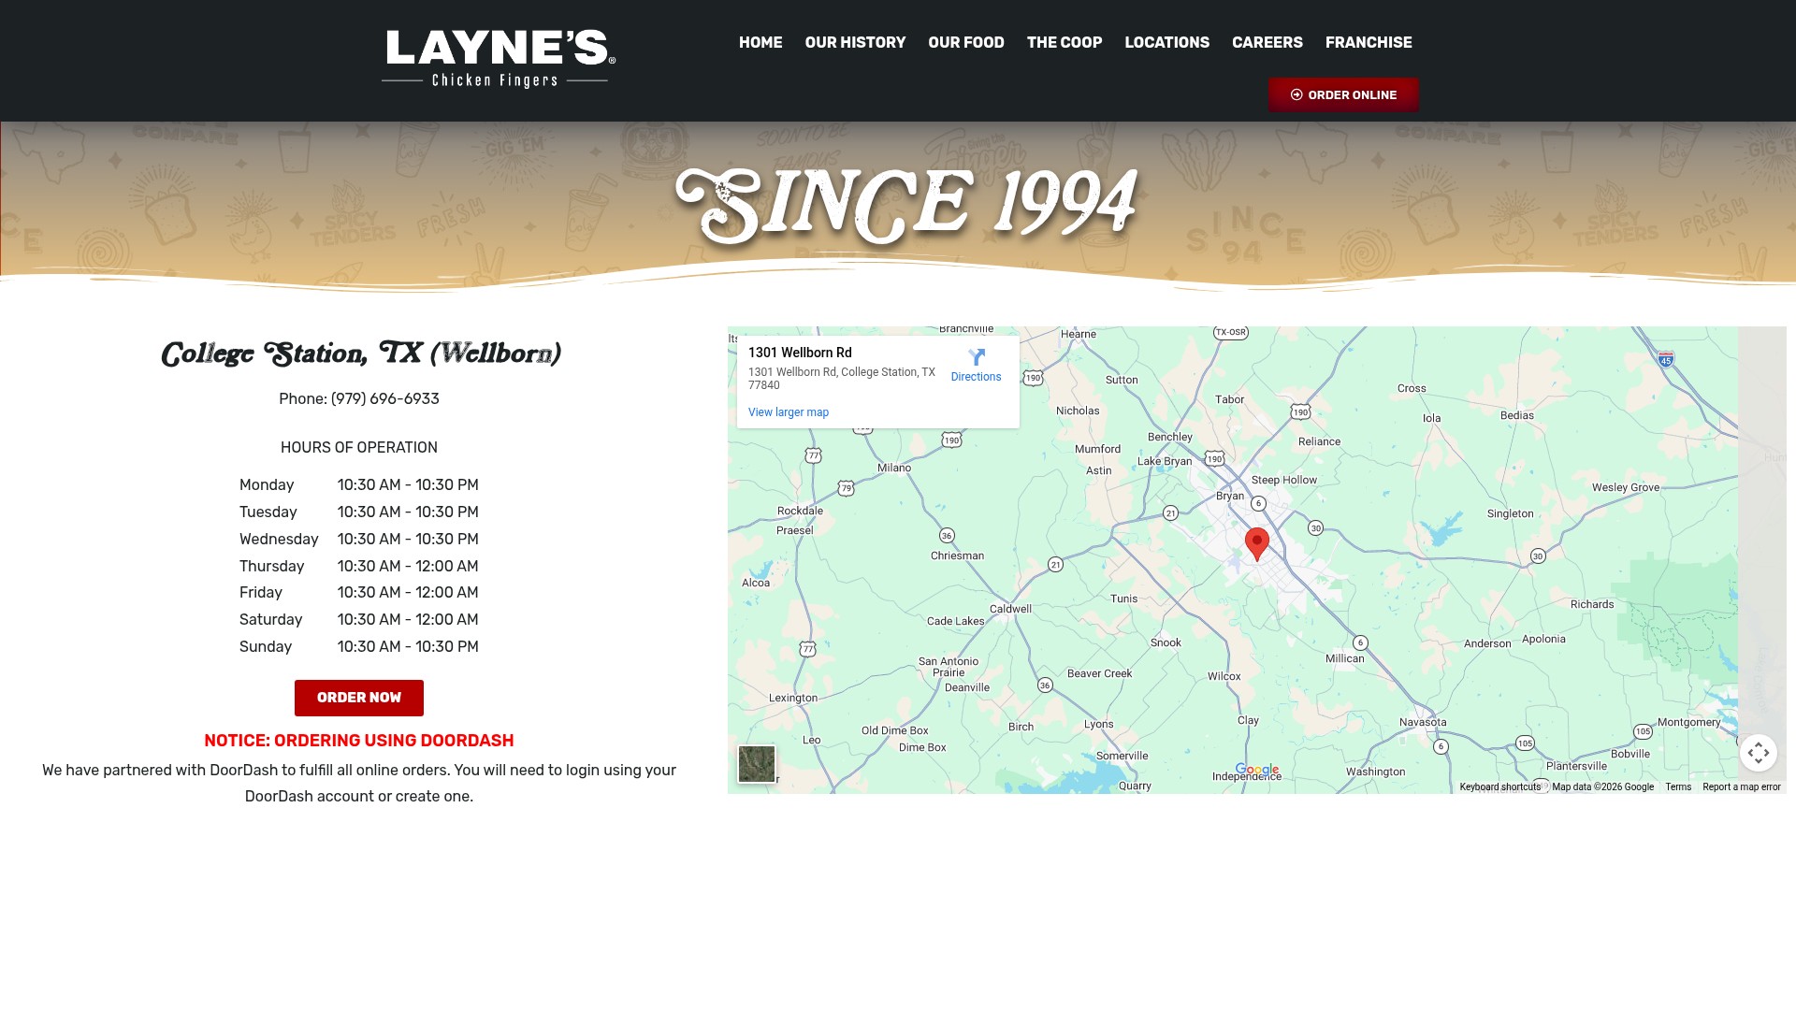
Task: Open the map Terms link
Action: [x=1678, y=786]
